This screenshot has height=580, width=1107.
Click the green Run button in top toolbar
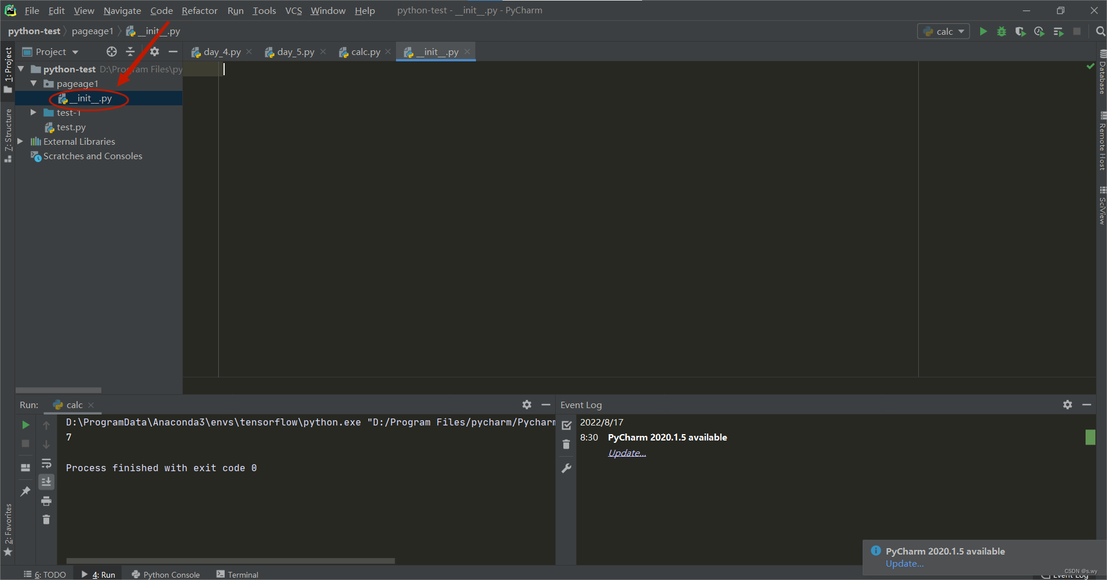pos(983,31)
